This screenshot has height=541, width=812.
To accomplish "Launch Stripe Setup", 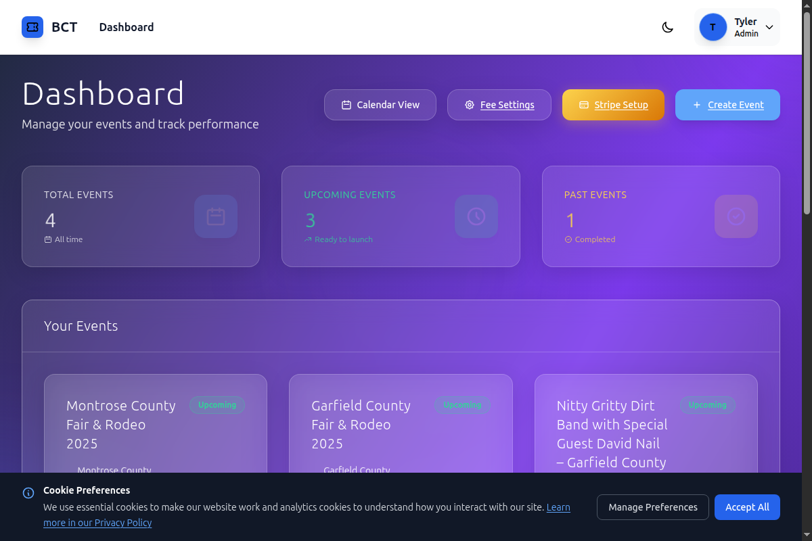I will [613, 105].
